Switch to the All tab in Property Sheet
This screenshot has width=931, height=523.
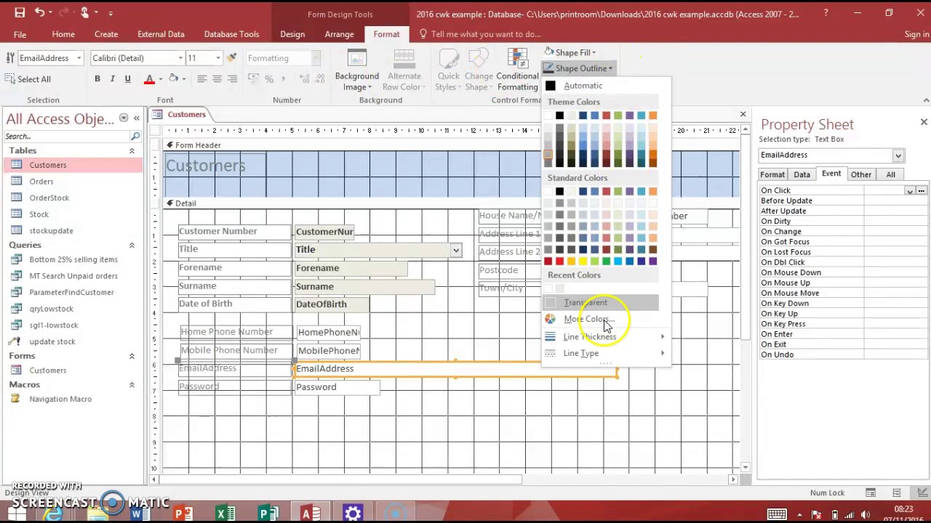point(890,174)
